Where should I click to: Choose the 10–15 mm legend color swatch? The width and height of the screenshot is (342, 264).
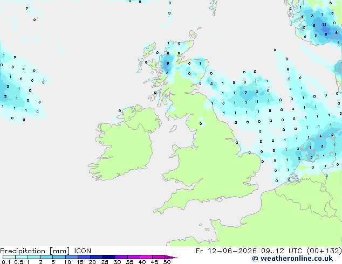pyautogui.click(x=71, y=257)
